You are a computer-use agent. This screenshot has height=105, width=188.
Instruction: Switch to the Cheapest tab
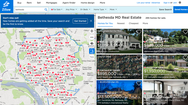(134, 23)
